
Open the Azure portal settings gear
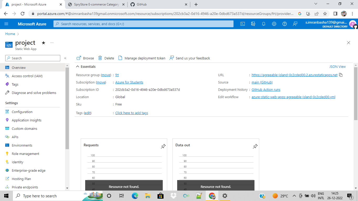pos(274,24)
